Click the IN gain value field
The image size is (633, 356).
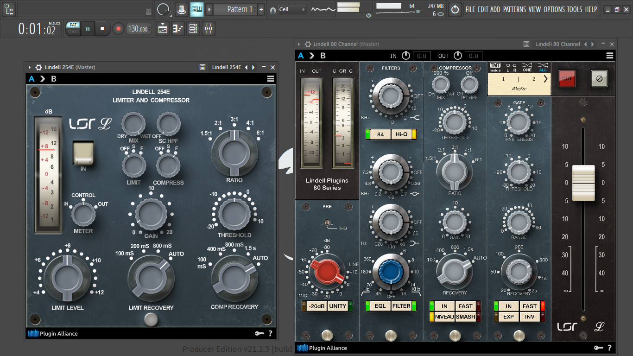(x=421, y=56)
